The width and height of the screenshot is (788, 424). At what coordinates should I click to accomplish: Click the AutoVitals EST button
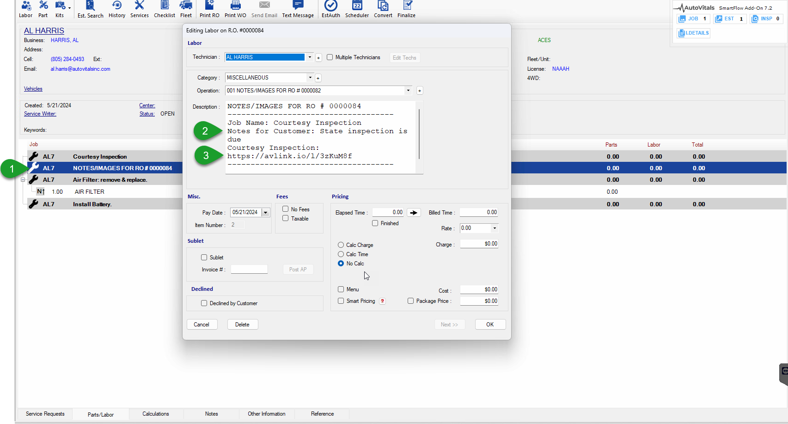[730, 19]
